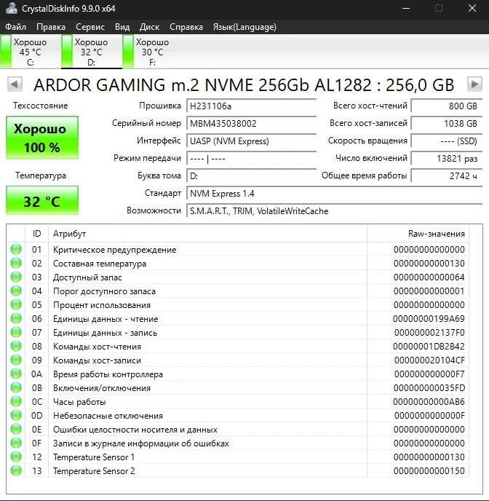Click raw value 00000001DB2B42
This screenshot has height=501, width=489.
429,347
